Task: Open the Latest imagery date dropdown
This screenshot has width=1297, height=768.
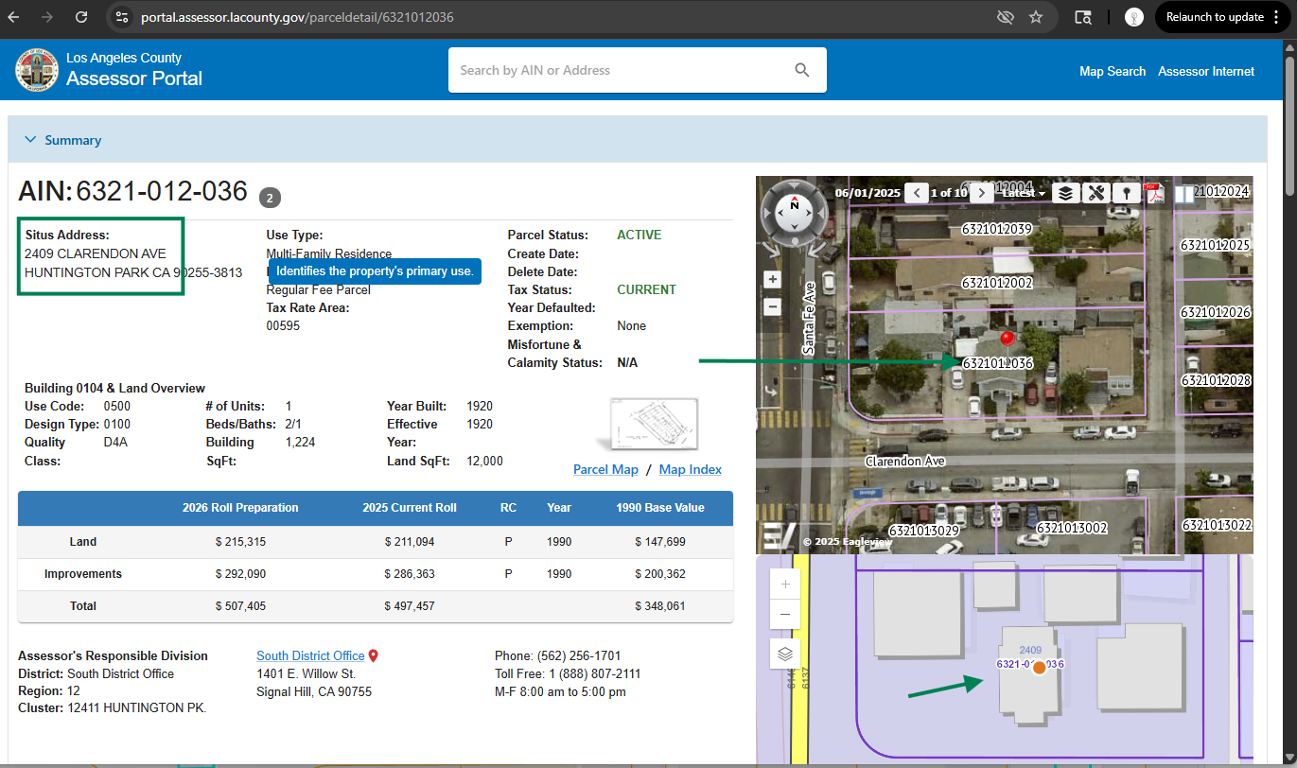Action: (x=1024, y=193)
